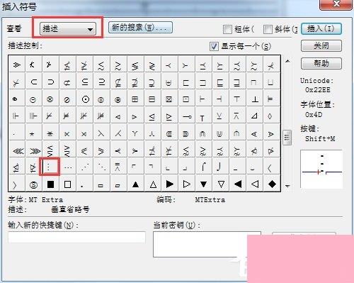Image resolution: width=354 pixels, height=283 pixels.
Task: Open help with the 帮助 button
Action: click(x=321, y=63)
